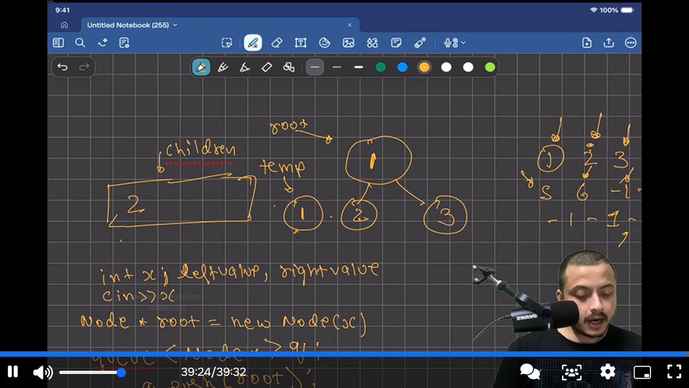Choose the brush pen style
This screenshot has width=689, height=388.
245,67
